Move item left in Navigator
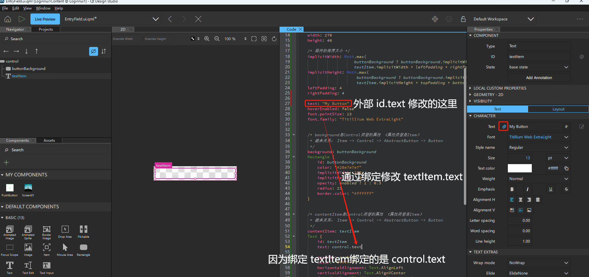The image size is (589, 277). 6,51
